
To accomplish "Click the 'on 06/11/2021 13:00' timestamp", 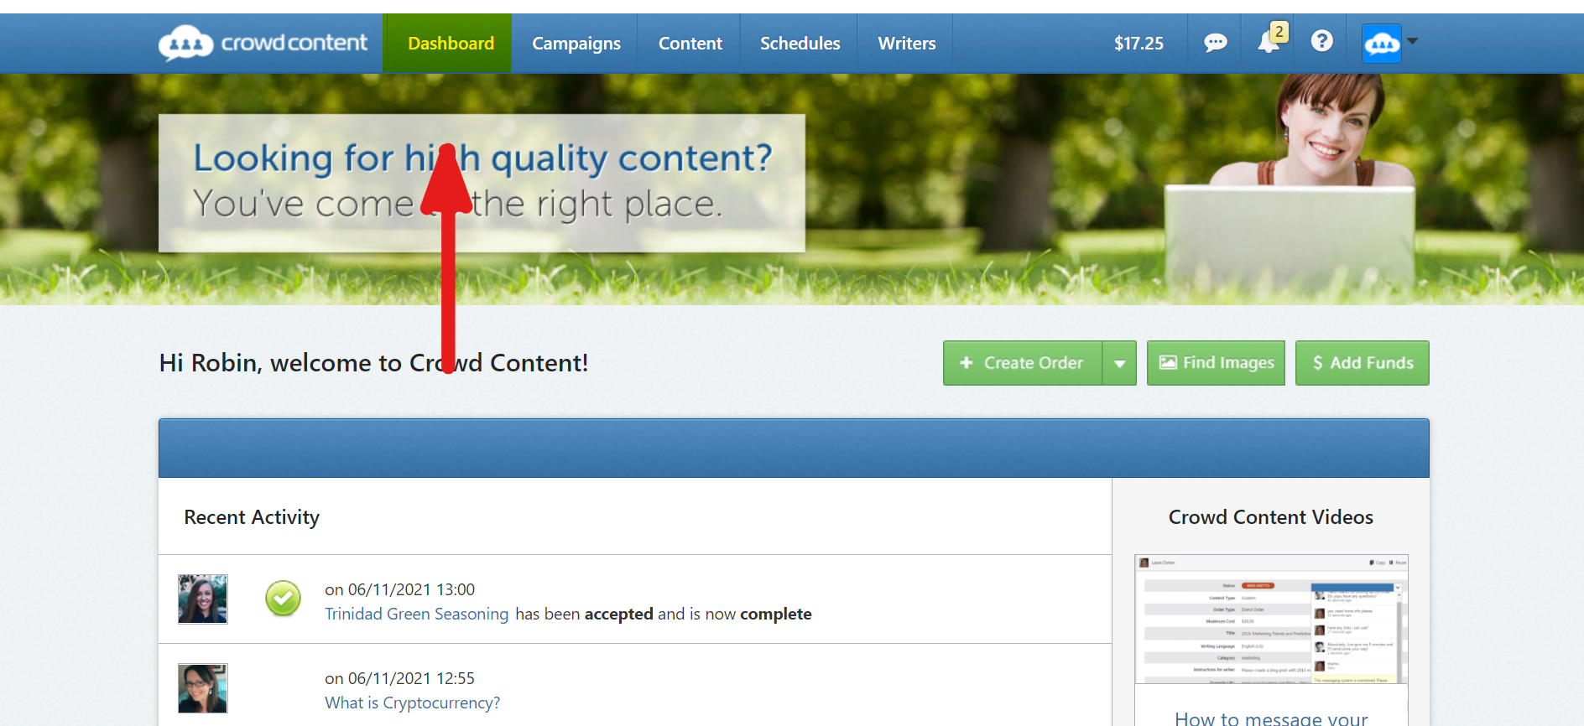I will coord(399,589).
